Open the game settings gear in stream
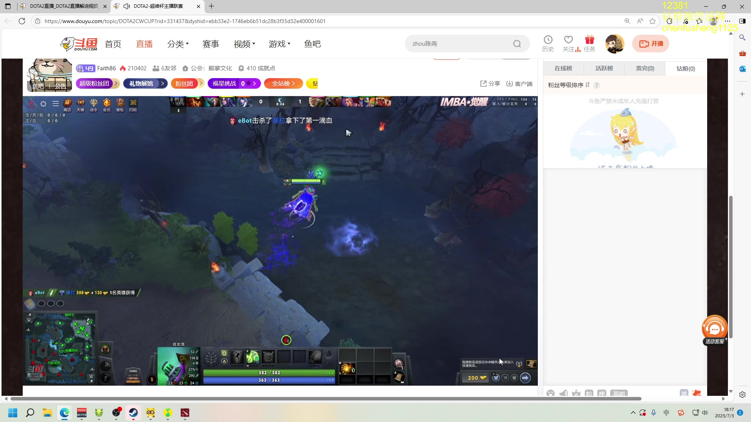Viewport: 751px width, 422px height. 43,104
